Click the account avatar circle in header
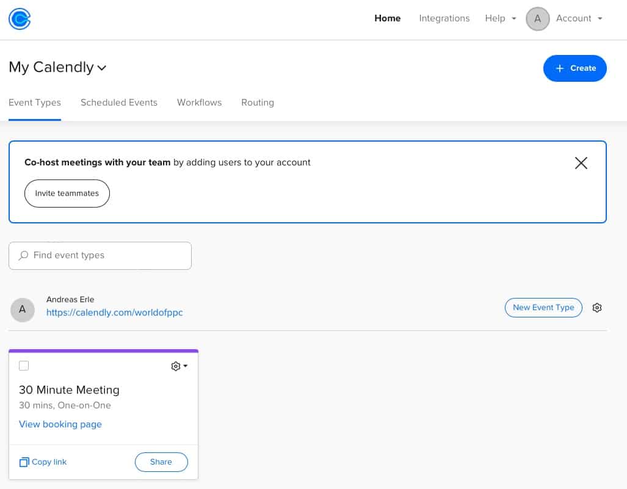The image size is (627, 489). (537, 19)
